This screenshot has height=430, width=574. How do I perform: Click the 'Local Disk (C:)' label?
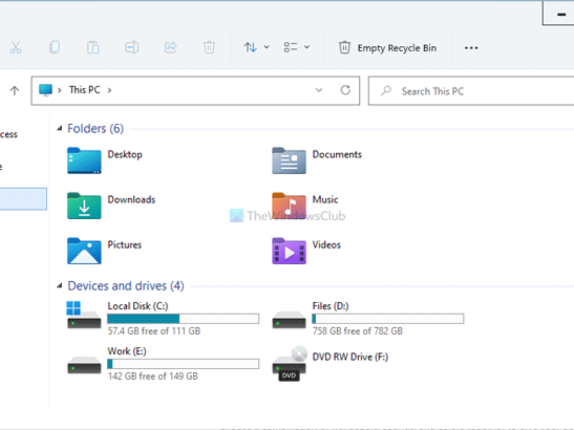click(138, 306)
